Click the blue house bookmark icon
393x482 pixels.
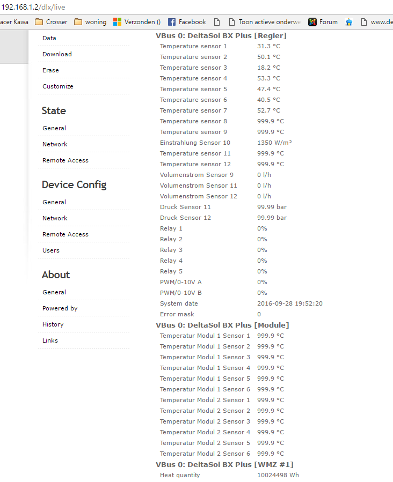pyautogui.click(x=348, y=22)
